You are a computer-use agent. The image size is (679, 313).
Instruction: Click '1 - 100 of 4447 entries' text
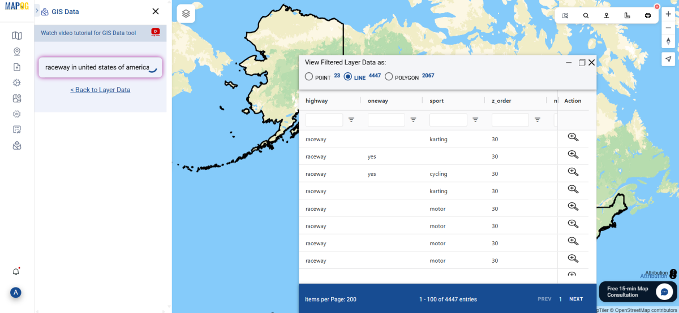pos(448,299)
